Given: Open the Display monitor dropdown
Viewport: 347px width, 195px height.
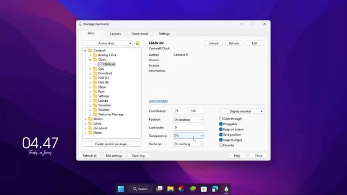Looking at the screenshot, I should (x=242, y=111).
